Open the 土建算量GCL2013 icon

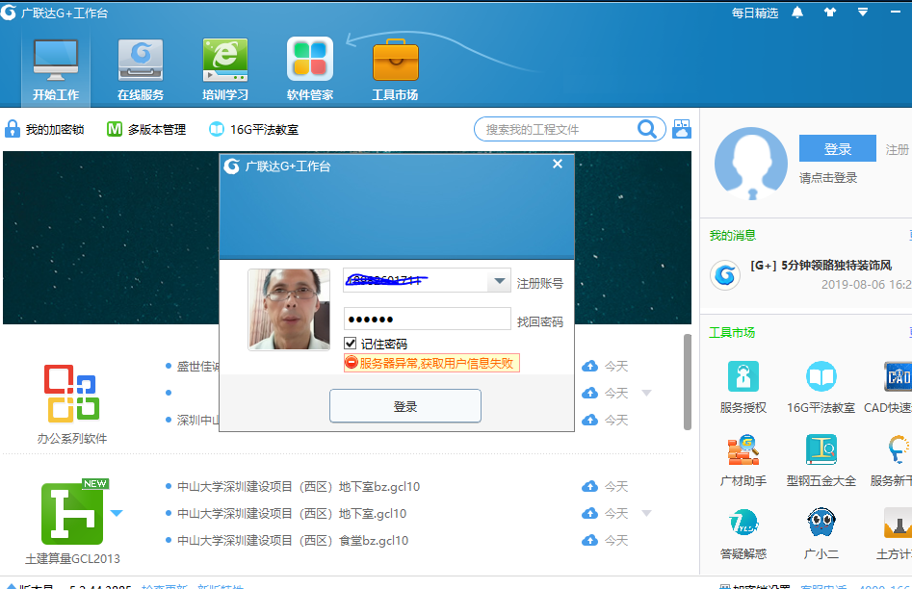pyautogui.click(x=73, y=512)
